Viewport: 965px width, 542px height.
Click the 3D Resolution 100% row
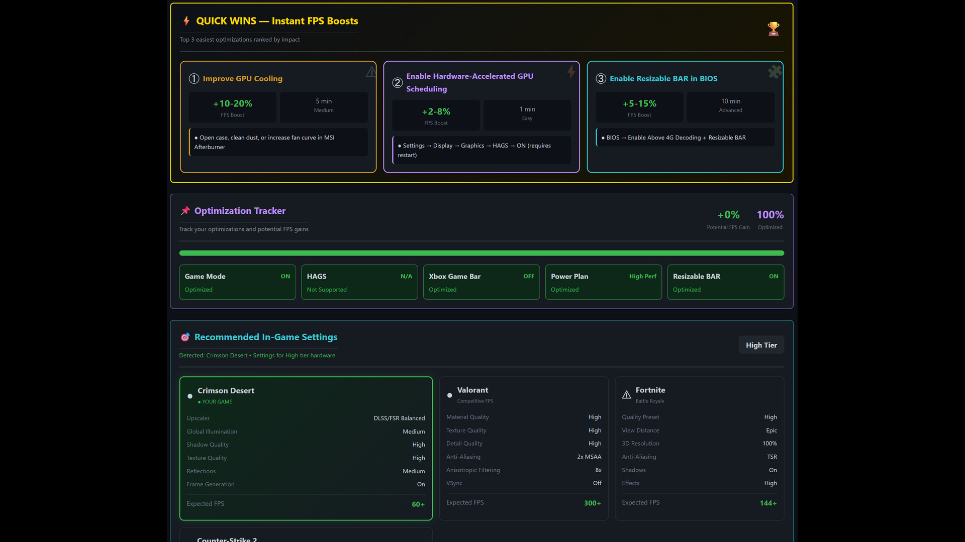point(699,444)
